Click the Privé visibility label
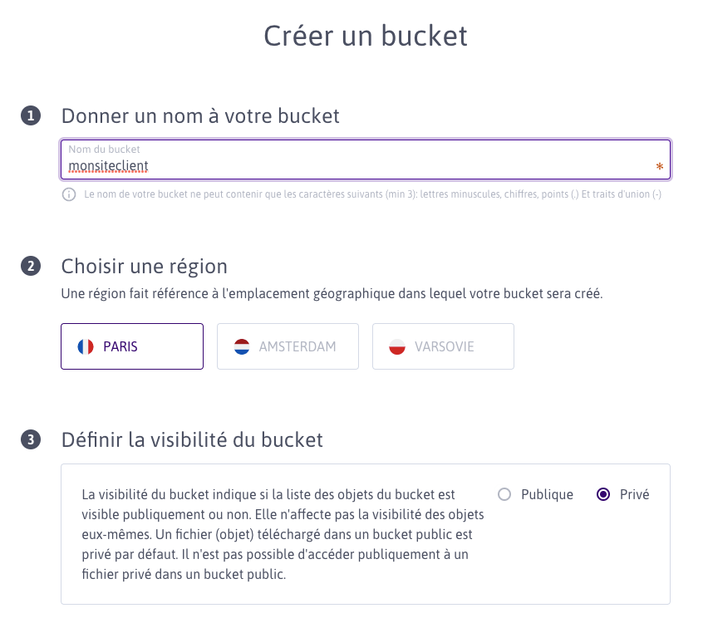This screenshot has width=708, height=618. 634,494
